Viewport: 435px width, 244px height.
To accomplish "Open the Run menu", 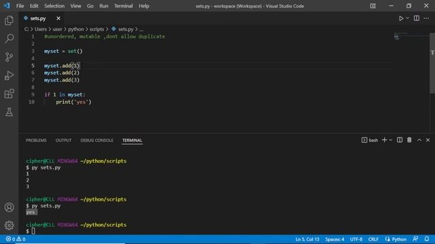I will point(104,6).
